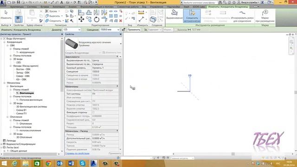Select the Copy tool icon
The image size is (297, 167).
coord(89,19)
